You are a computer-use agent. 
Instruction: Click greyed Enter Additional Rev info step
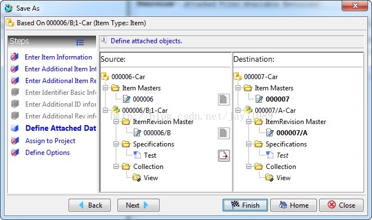click(x=61, y=116)
